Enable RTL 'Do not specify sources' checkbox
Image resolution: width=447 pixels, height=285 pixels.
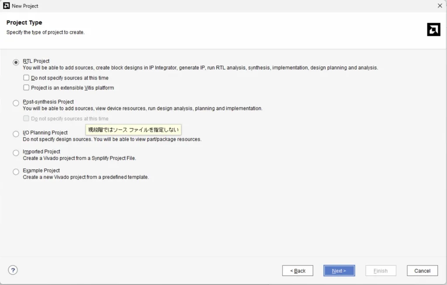pos(27,78)
